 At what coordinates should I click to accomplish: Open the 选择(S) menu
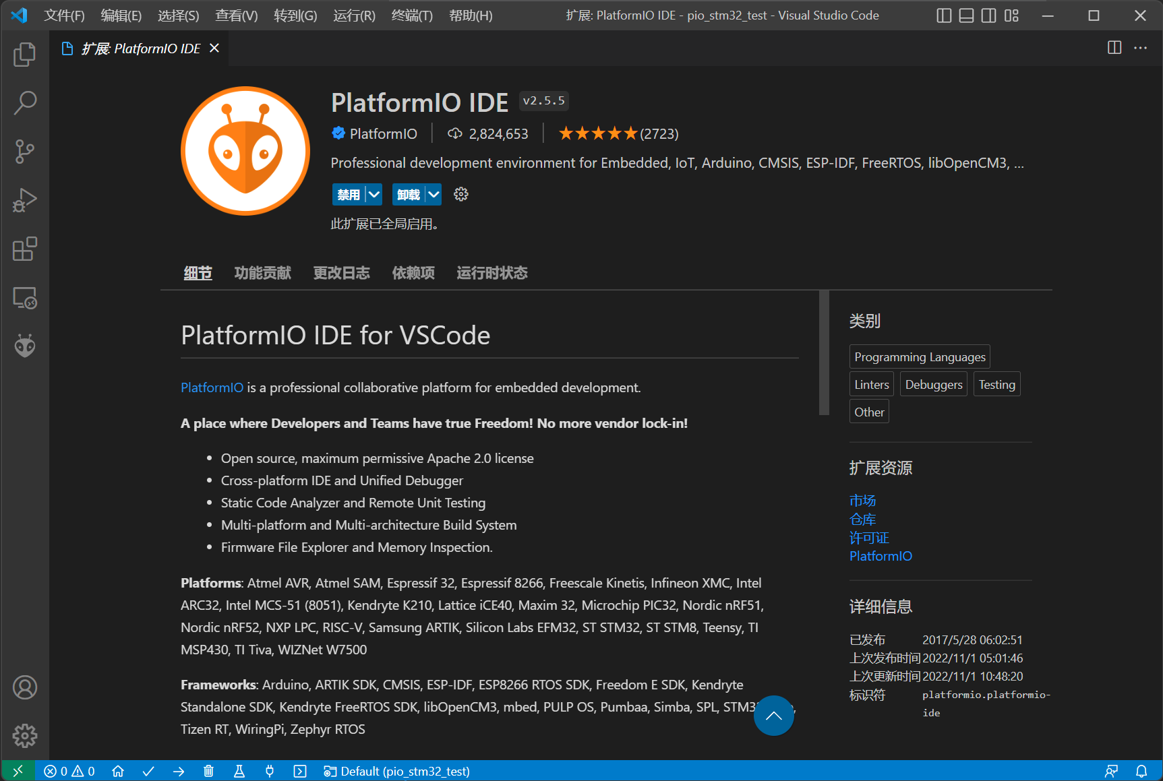(x=179, y=15)
